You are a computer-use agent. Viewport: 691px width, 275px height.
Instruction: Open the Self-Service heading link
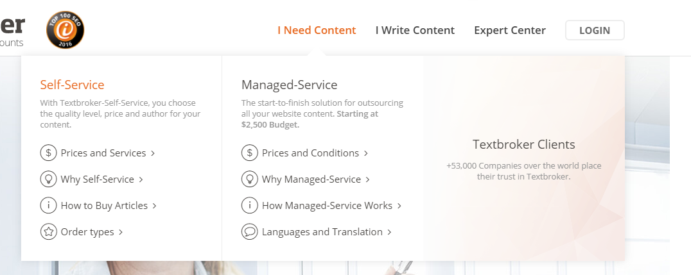point(73,85)
